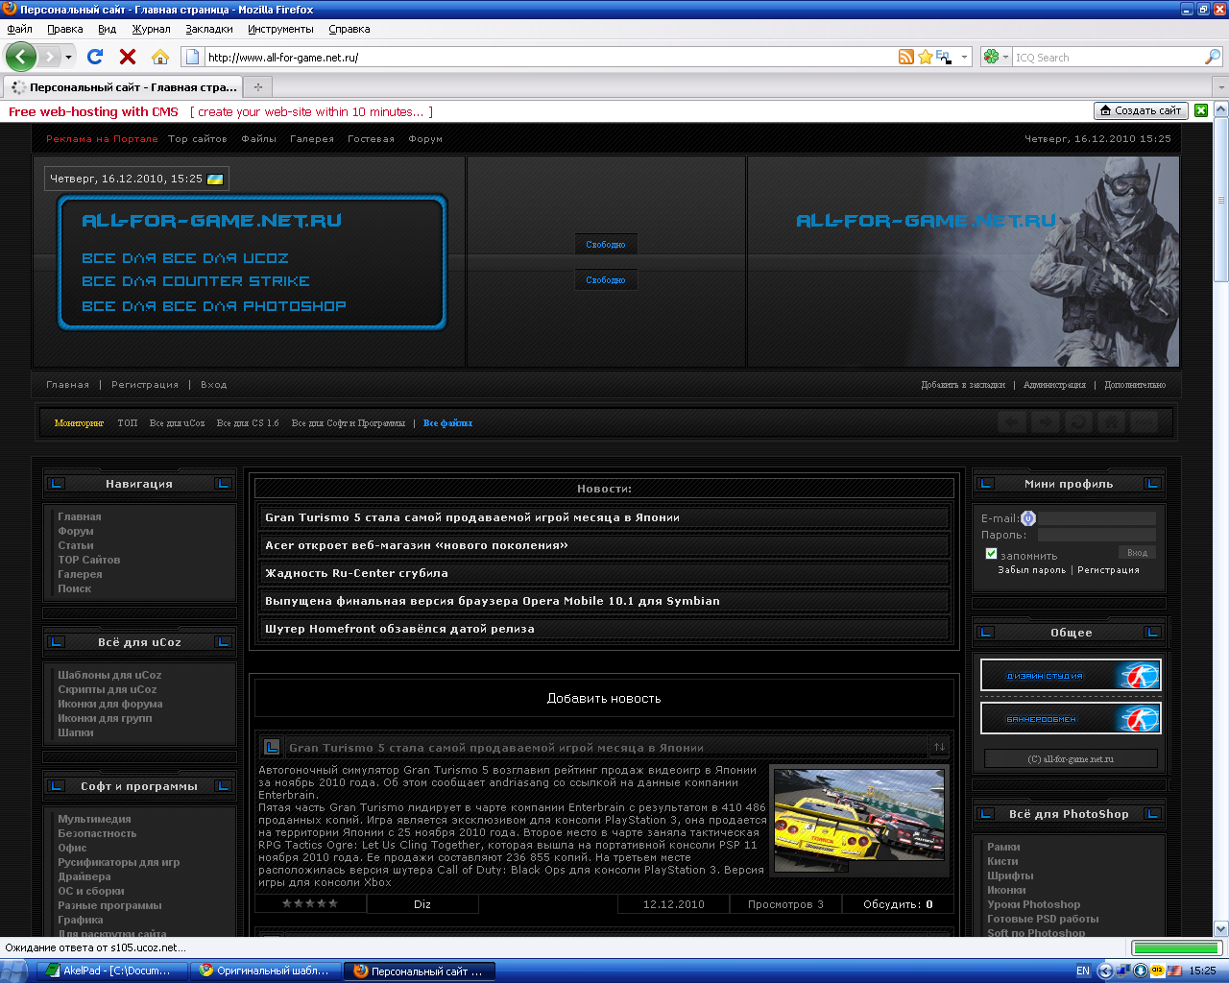Toggle the запомнить checkbox
The height and width of the screenshot is (983, 1229).
pos(991,554)
